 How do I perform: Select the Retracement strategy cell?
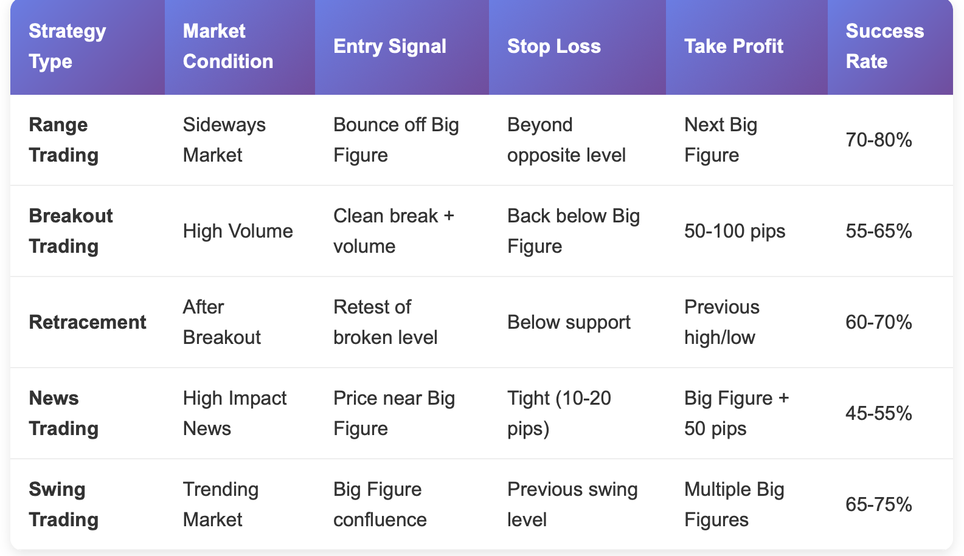[x=88, y=322]
